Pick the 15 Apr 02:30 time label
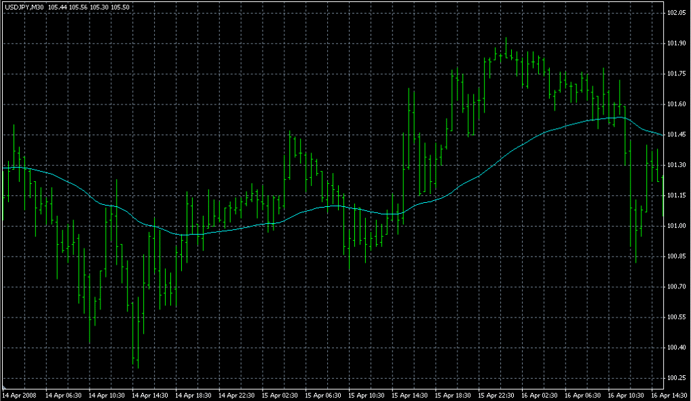 pyautogui.click(x=279, y=395)
